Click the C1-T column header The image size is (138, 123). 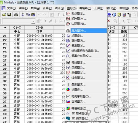point(17,28)
